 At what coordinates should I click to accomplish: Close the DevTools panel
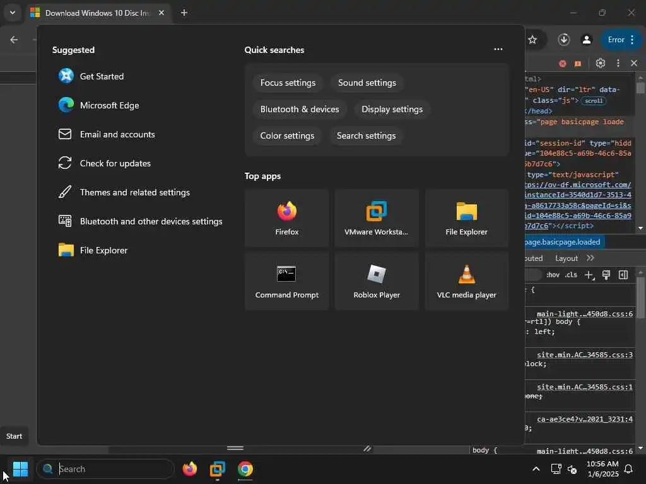point(633,63)
